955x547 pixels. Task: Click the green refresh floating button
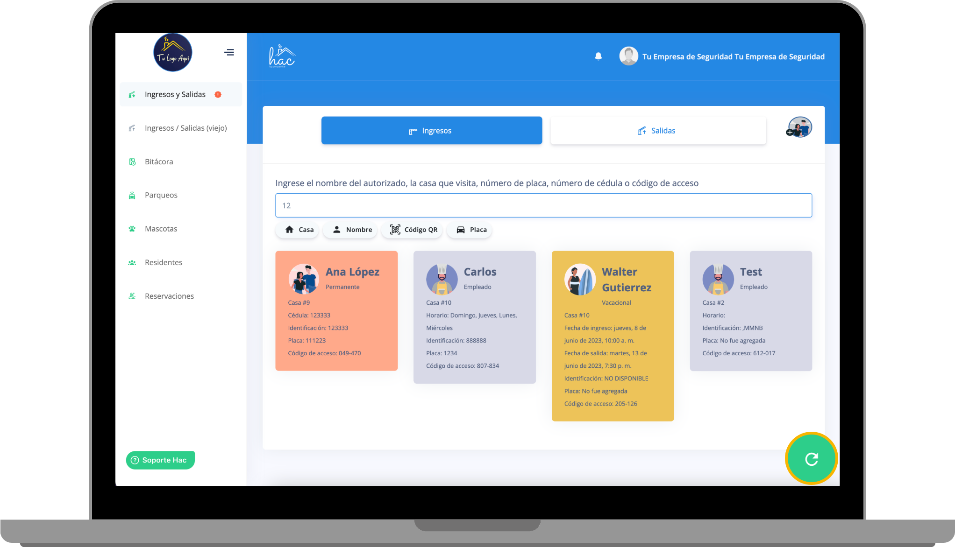(812, 459)
